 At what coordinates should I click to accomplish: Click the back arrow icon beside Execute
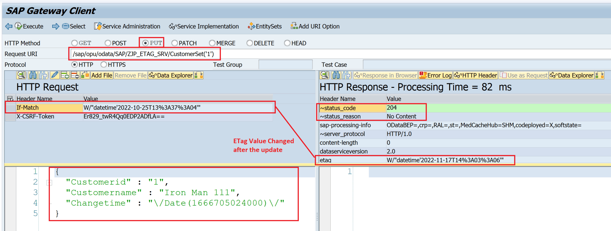click(9, 26)
